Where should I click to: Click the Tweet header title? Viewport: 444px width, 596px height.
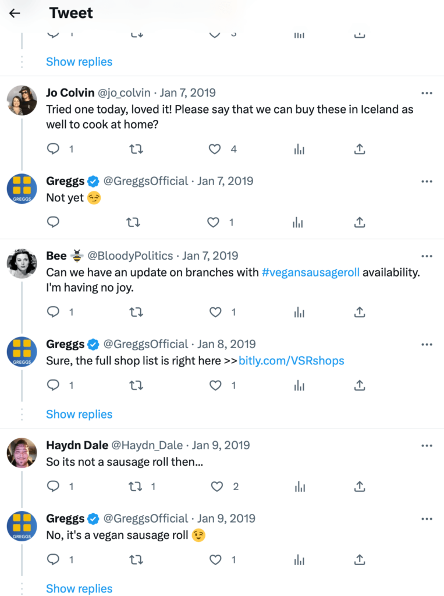pyautogui.click(x=70, y=13)
